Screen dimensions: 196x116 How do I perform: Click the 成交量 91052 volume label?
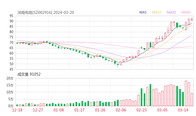tap(29, 74)
